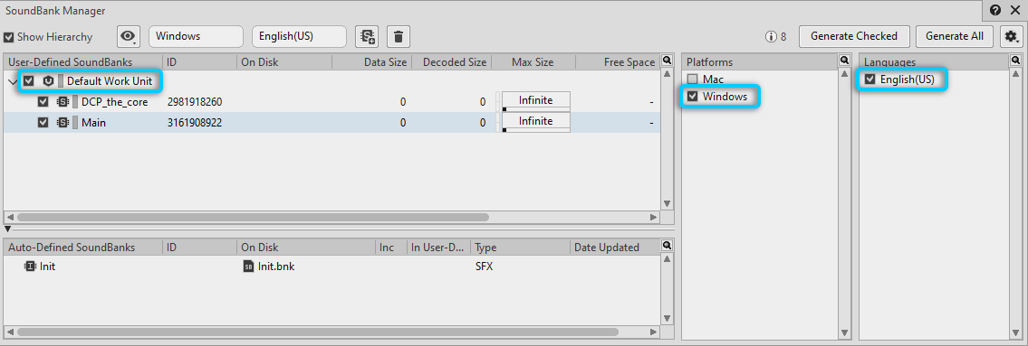Click the Platforms panel scroll down arrow
This screenshot has height=346, width=1028.
point(844,333)
